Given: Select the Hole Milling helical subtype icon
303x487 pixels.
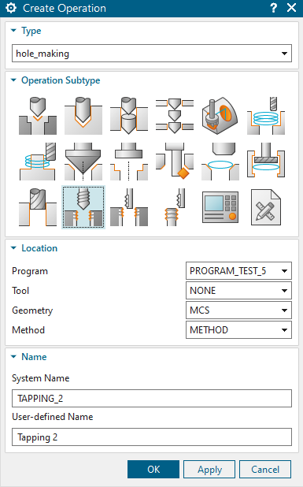Looking at the screenshot, I should [266, 116].
